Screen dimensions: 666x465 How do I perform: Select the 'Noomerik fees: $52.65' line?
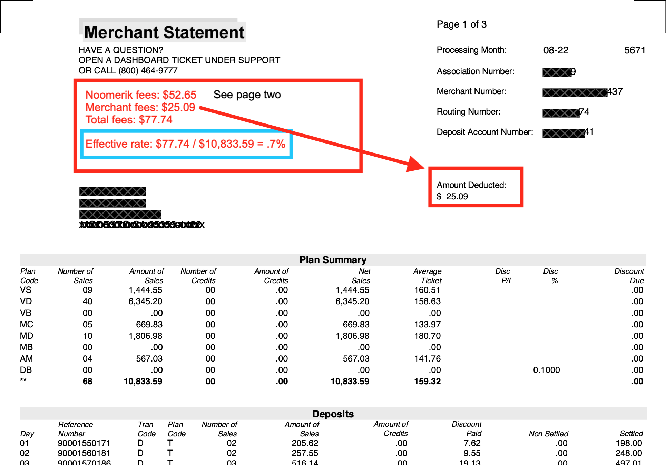(141, 95)
